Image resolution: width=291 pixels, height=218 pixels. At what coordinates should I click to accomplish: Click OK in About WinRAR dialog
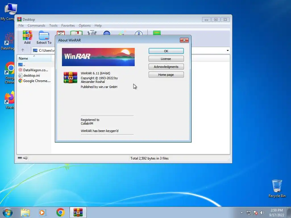point(166,51)
